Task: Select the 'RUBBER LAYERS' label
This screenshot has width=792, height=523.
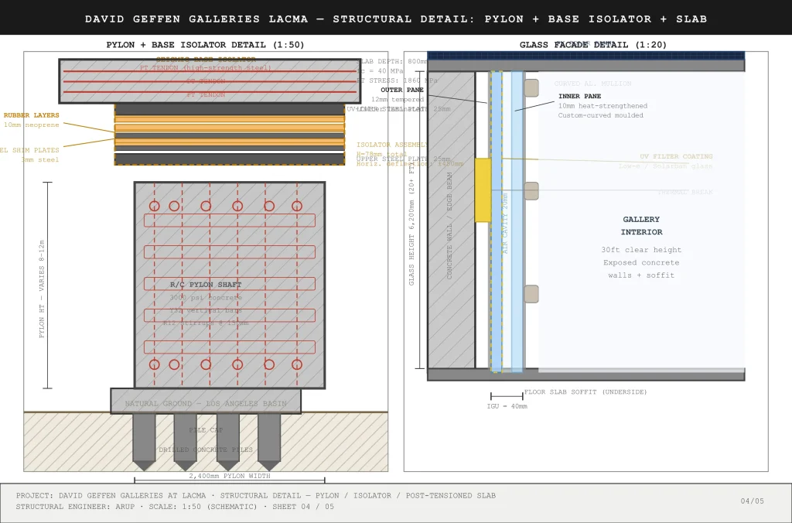Action: pyautogui.click(x=31, y=115)
